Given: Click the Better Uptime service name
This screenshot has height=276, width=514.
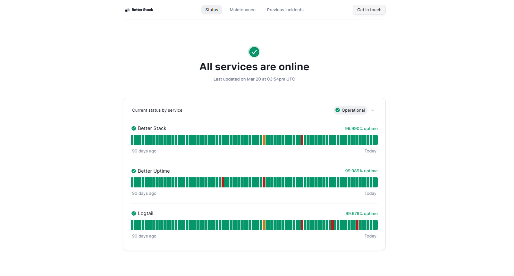Looking at the screenshot, I should pos(154,171).
